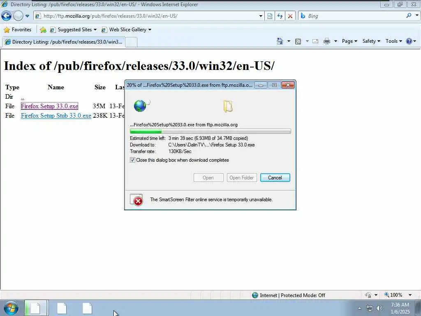The height and width of the screenshot is (316, 421).
Task: Open the Tools menu
Action: [393, 41]
